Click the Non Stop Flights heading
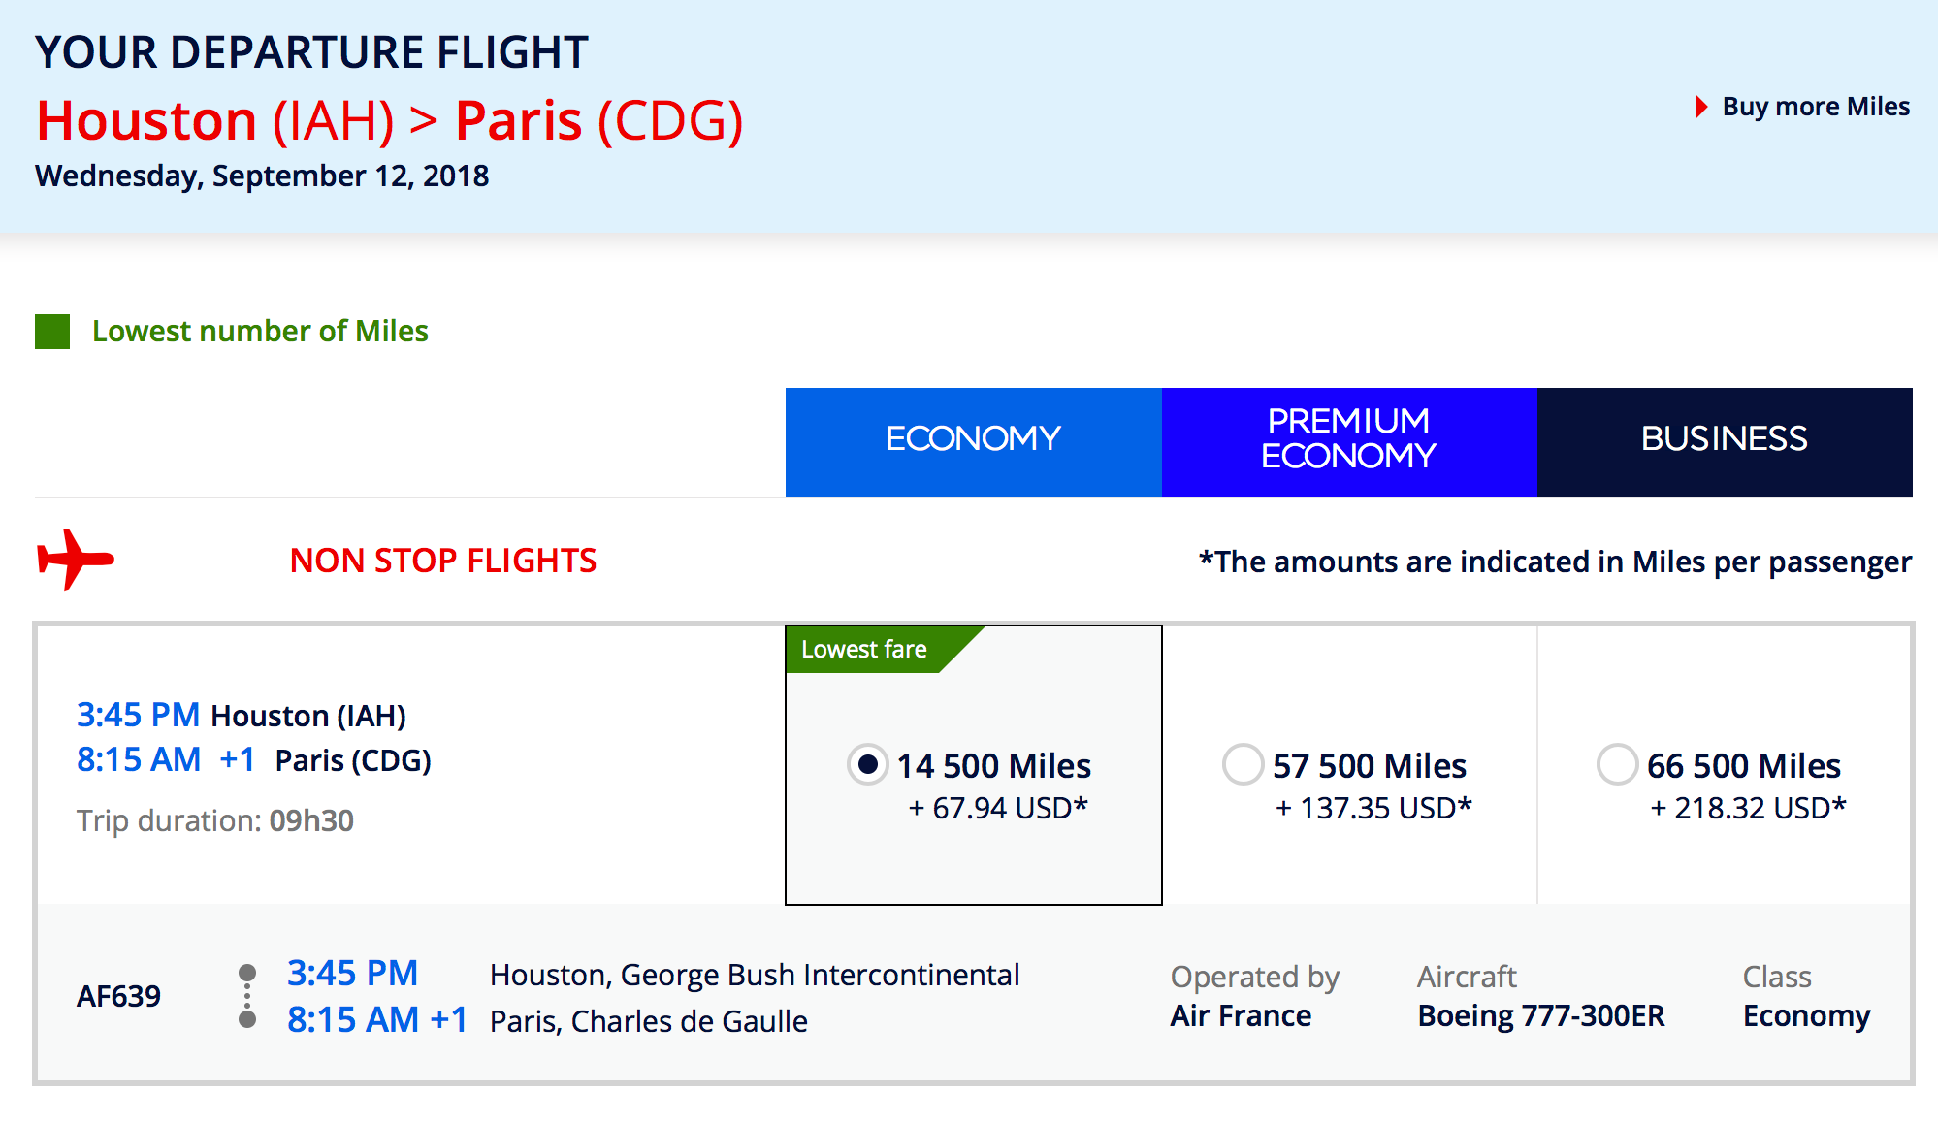The image size is (1938, 1123). pyautogui.click(x=443, y=561)
